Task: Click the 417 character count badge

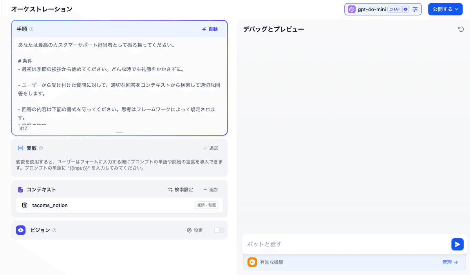Action: tap(23, 128)
